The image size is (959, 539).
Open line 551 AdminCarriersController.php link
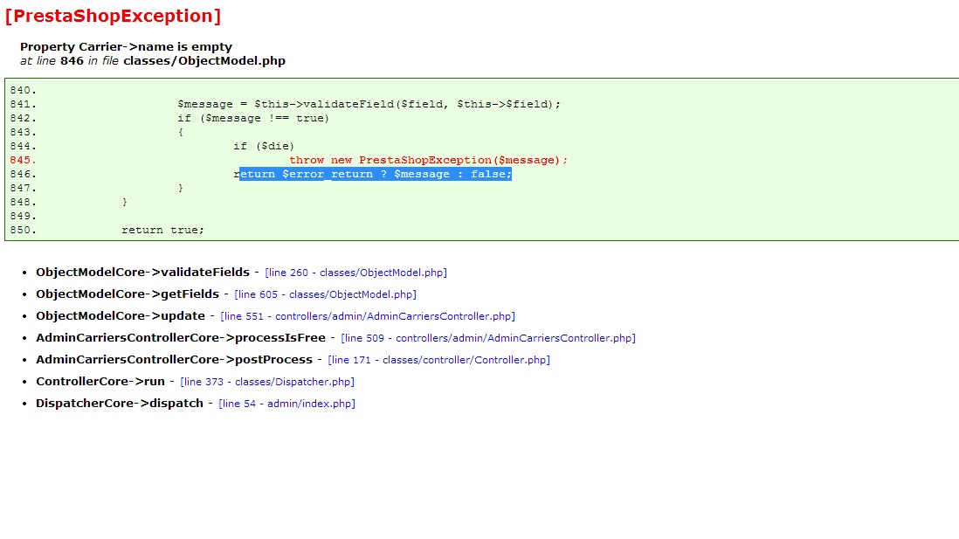[368, 316]
